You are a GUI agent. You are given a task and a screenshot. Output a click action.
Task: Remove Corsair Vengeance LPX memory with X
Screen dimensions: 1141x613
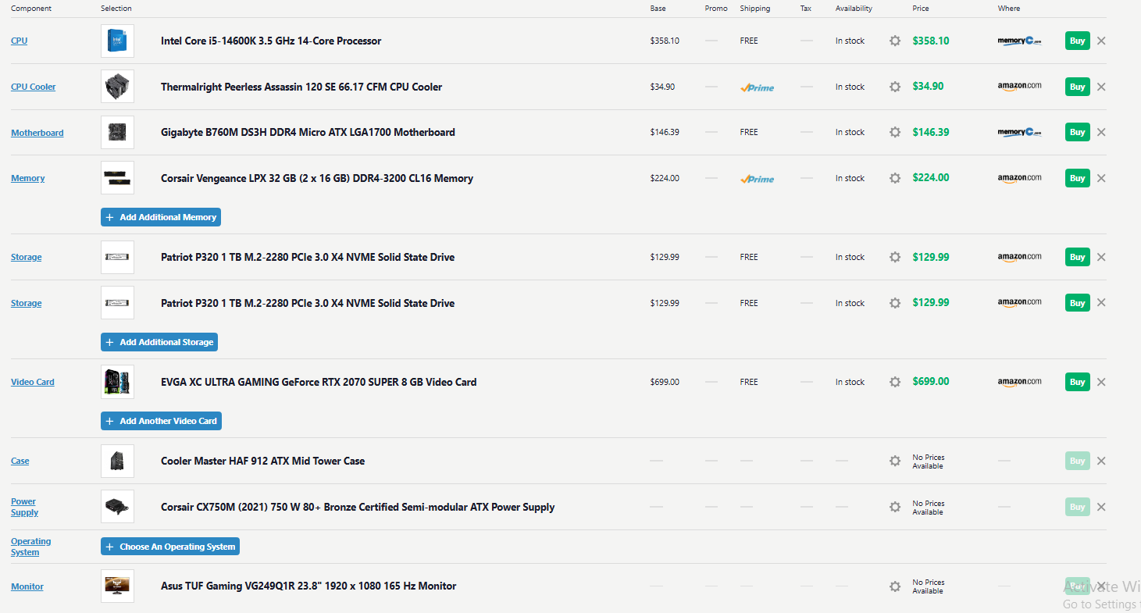[x=1101, y=178]
